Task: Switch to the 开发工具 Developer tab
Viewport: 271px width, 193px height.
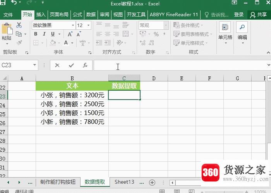Action: [x=136, y=15]
